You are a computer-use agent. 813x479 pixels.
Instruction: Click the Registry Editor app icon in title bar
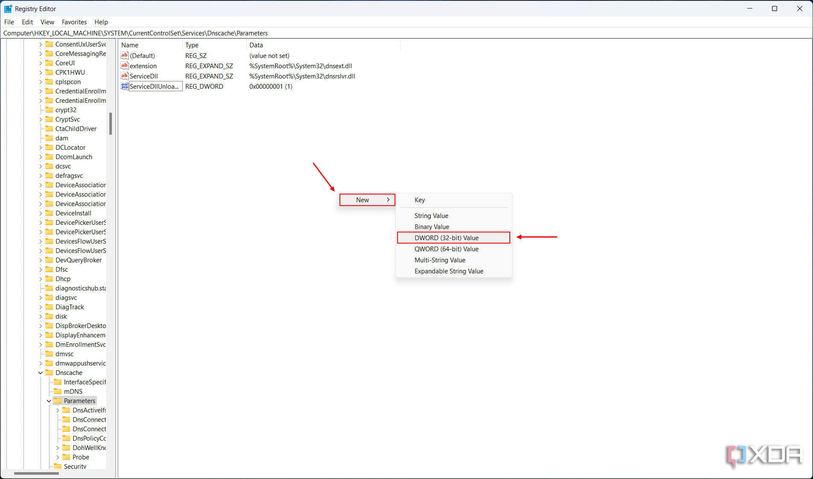pos(8,9)
